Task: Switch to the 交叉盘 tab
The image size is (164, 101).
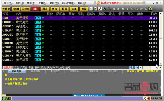Action: tap(24, 68)
